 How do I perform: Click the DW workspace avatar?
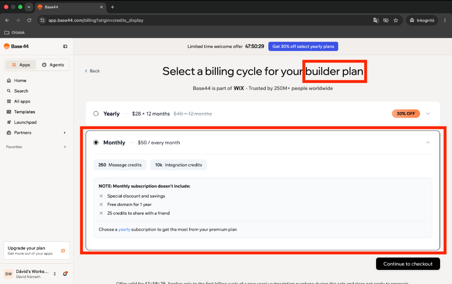pos(9,274)
